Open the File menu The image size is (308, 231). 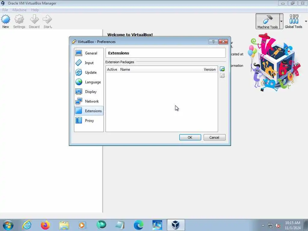pyautogui.click(x=5, y=10)
